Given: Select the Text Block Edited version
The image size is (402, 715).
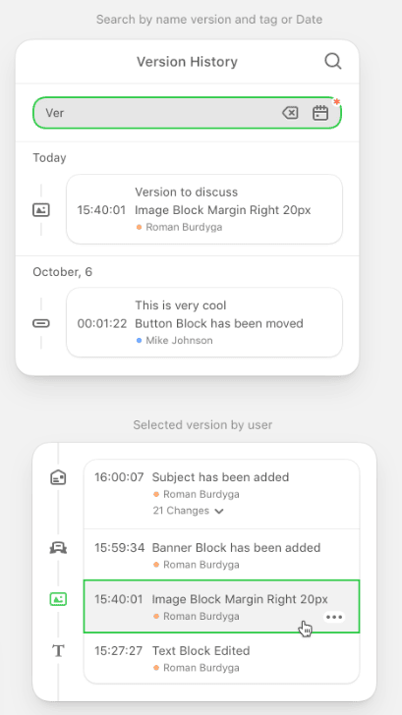Looking at the screenshot, I should [221, 658].
